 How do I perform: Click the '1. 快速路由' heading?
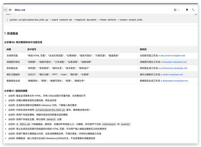[x=11, y=34]
